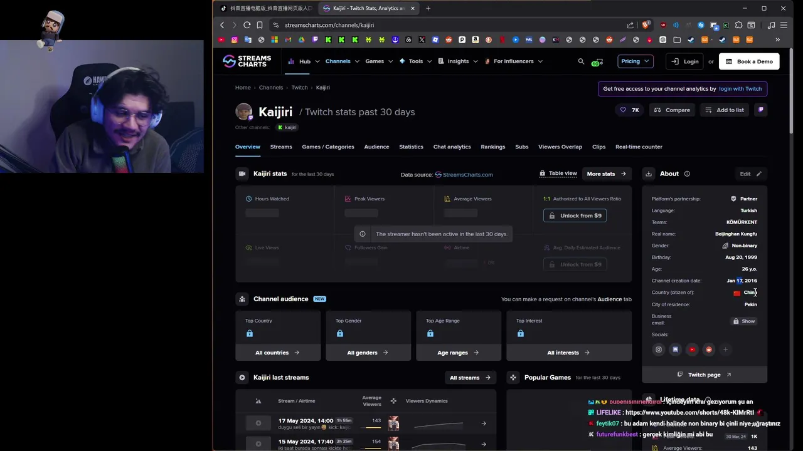Click the Brave shield icon in address bar
The height and width of the screenshot is (451, 803).
pyautogui.click(x=645, y=25)
